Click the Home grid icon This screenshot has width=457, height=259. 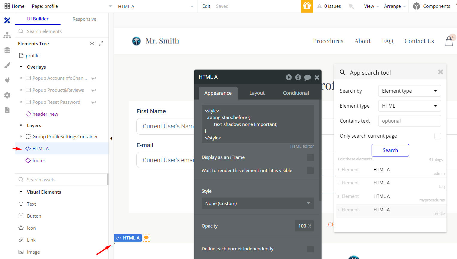click(7, 6)
